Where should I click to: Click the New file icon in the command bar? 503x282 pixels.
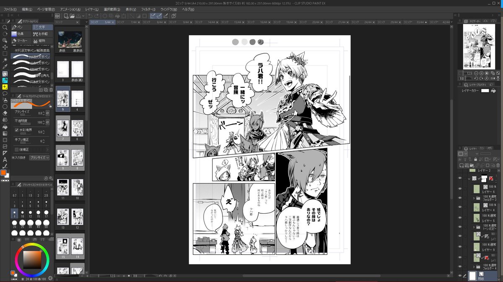[x=66, y=16]
